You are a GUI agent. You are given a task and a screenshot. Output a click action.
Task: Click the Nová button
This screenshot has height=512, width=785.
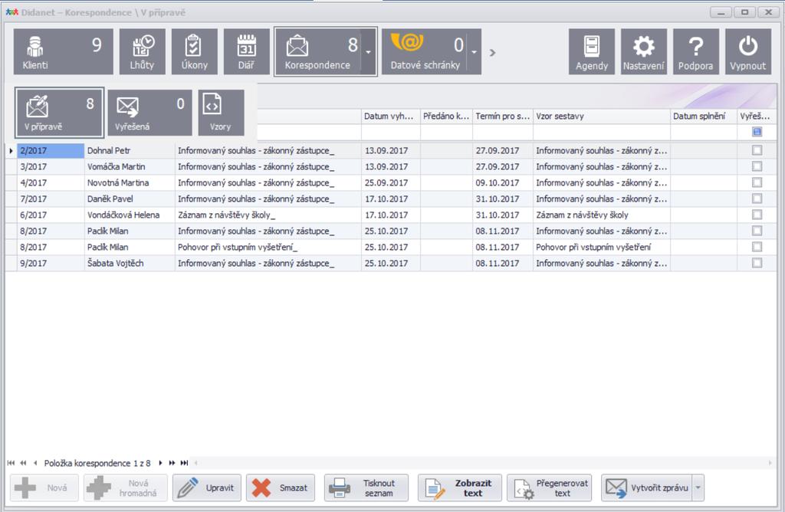44,487
